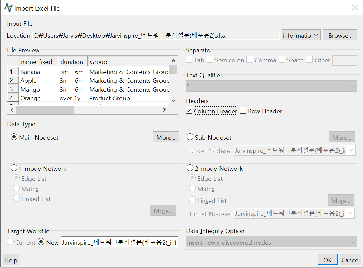
Task: Confirm the import with OK
Action: [x=327, y=260]
